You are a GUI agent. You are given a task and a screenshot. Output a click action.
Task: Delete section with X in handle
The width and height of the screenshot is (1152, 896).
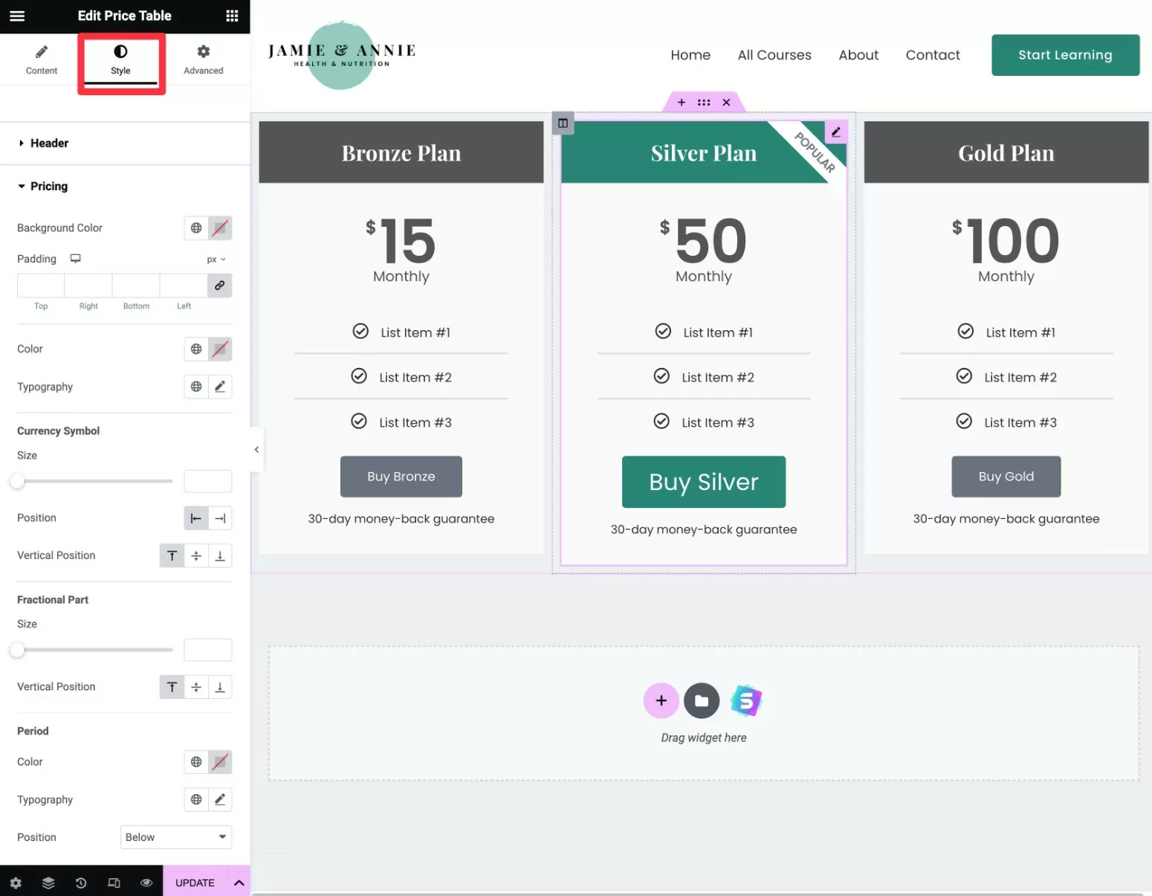pyautogui.click(x=726, y=103)
